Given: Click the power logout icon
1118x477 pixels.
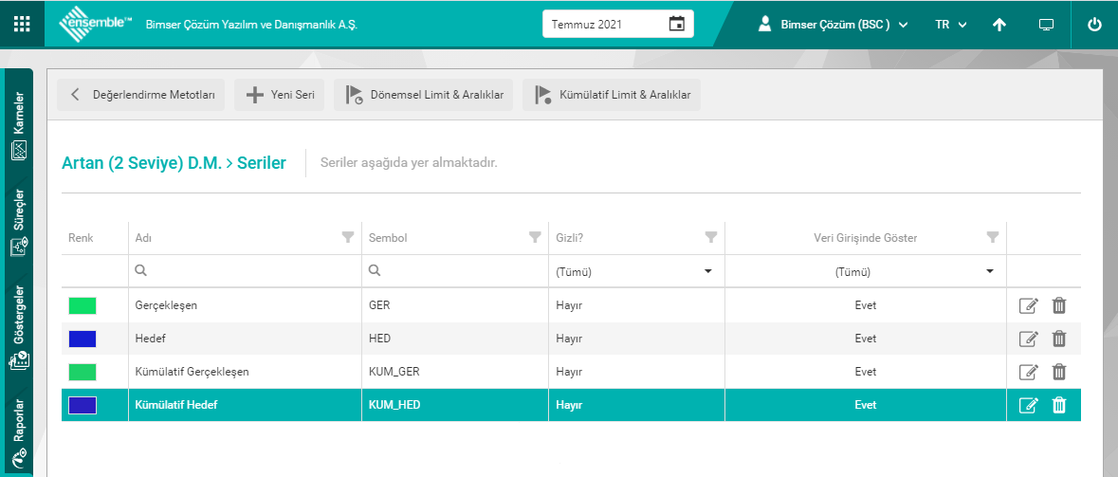Looking at the screenshot, I should click(x=1094, y=25).
